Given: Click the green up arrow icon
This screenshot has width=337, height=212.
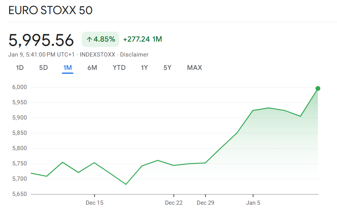Looking at the screenshot, I should coord(89,39).
